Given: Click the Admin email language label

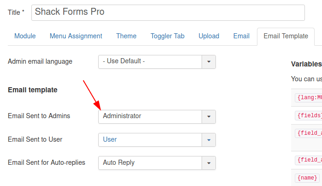Looking at the screenshot, I should (40, 61).
